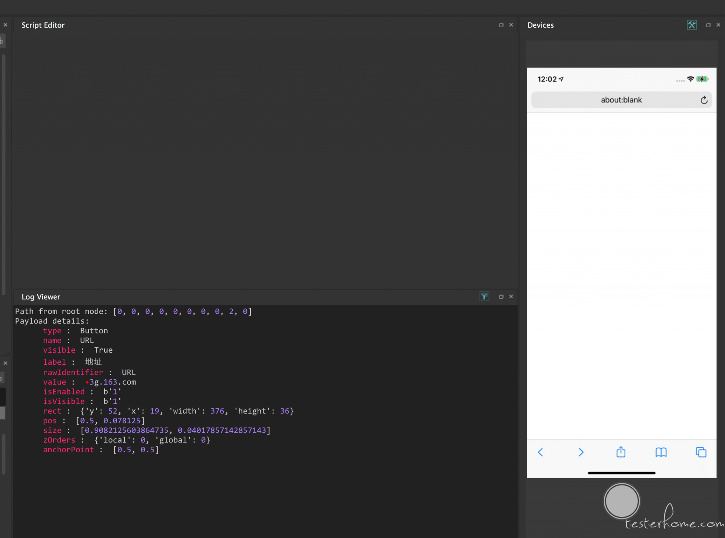The width and height of the screenshot is (725, 538).
Task: Select the 'Path from root node' log line
Action: coord(133,311)
